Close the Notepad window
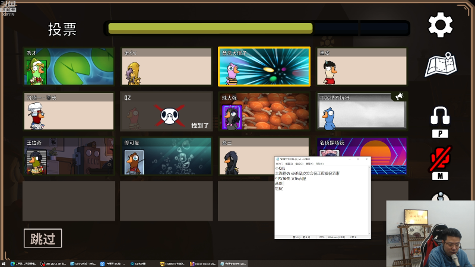The image size is (475, 267). pos(366,159)
